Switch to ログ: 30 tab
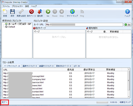Screen dimensions: 133x106 coord(77,66)
